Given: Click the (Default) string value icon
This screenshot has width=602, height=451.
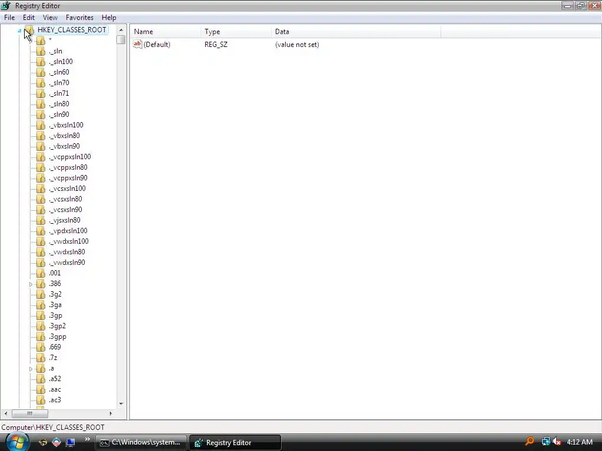Looking at the screenshot, I should click(138, 45).
